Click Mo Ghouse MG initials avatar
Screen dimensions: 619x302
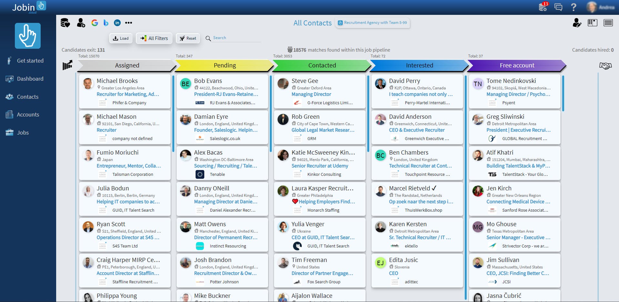tap(478, 227)
